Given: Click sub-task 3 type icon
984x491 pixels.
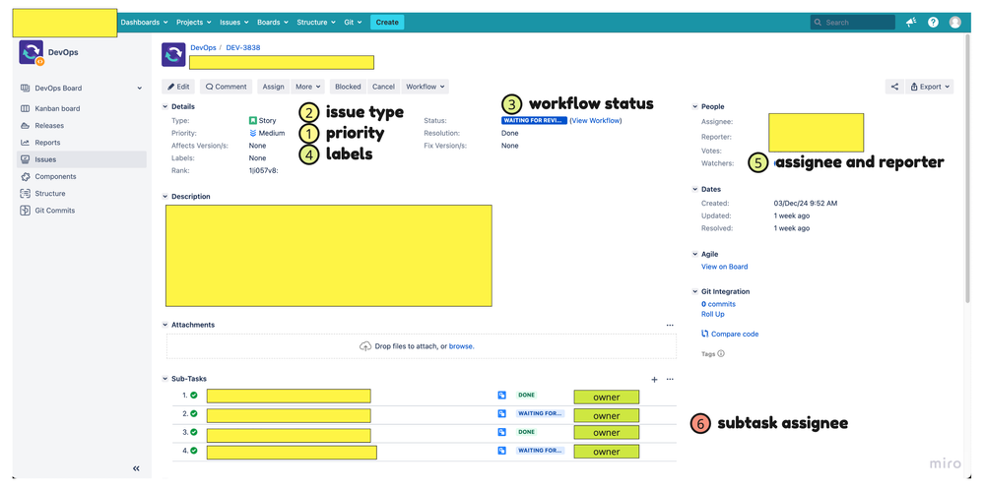Looking at the screenshot, I should [x=502, y=432].
